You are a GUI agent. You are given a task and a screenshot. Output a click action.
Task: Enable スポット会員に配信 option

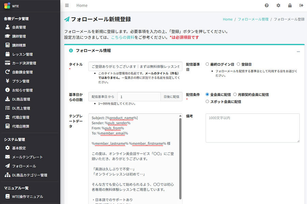click(207, 101)
